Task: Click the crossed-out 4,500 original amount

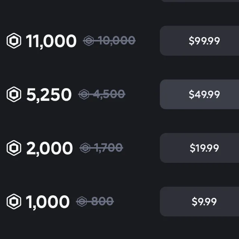Action: click(109, 94)
